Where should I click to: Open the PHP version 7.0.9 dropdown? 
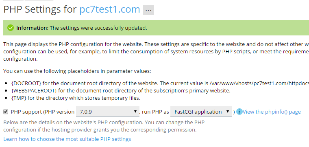[x=108, y=112]
